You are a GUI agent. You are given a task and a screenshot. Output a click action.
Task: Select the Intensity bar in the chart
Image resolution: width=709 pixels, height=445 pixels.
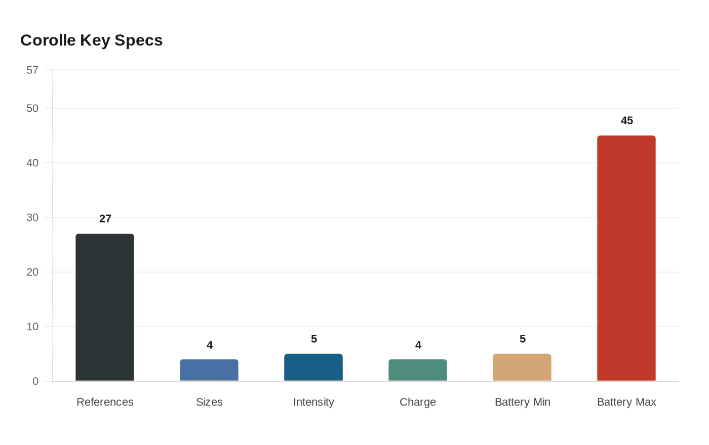point(313,367)
